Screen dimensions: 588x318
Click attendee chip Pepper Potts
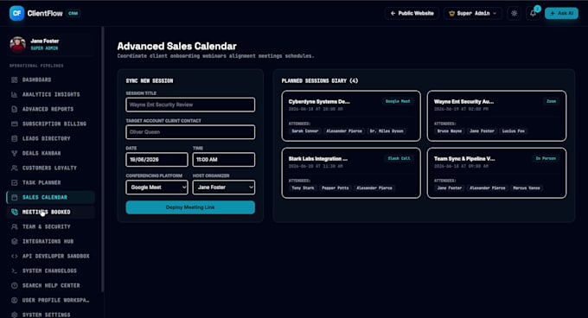point(336,188)
